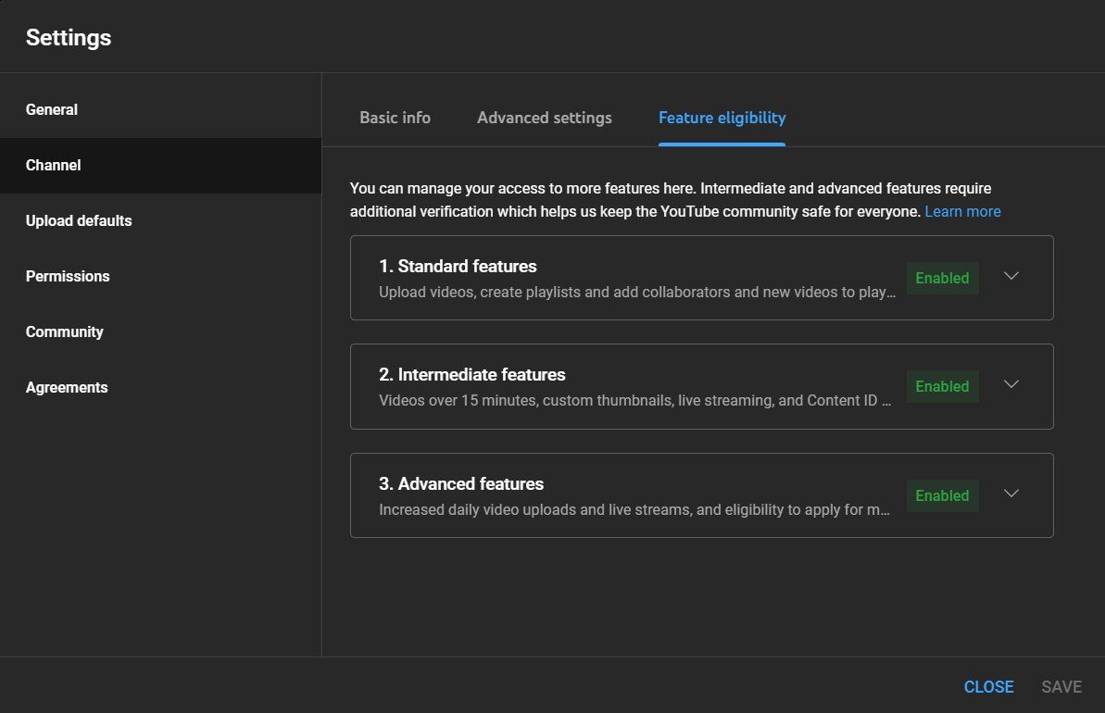Close the Settings dialog
The height and width of the screenshot is (713, 1105).
coord(988,687)
